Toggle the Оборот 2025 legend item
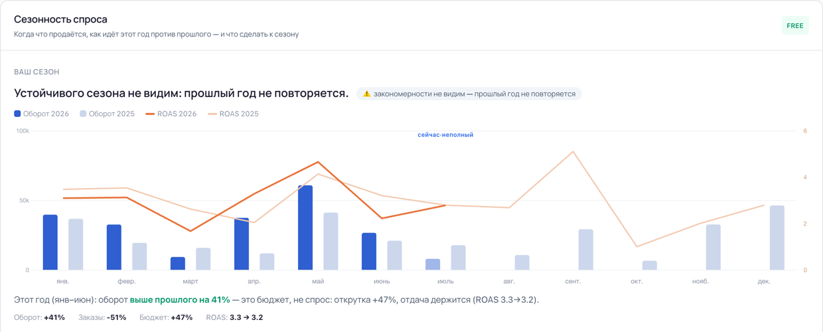 click(x=107, y=114)
